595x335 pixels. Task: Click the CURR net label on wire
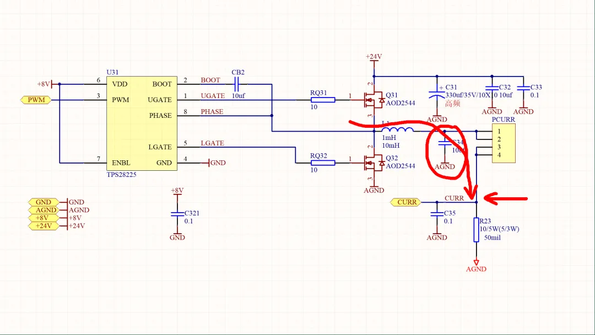pyautogui.click(x=454, y=198)
